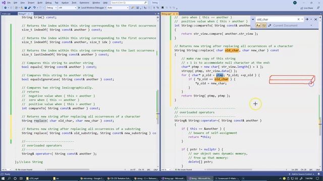
Task: Click the notifications bell in status bar
Action: (318, 174)
